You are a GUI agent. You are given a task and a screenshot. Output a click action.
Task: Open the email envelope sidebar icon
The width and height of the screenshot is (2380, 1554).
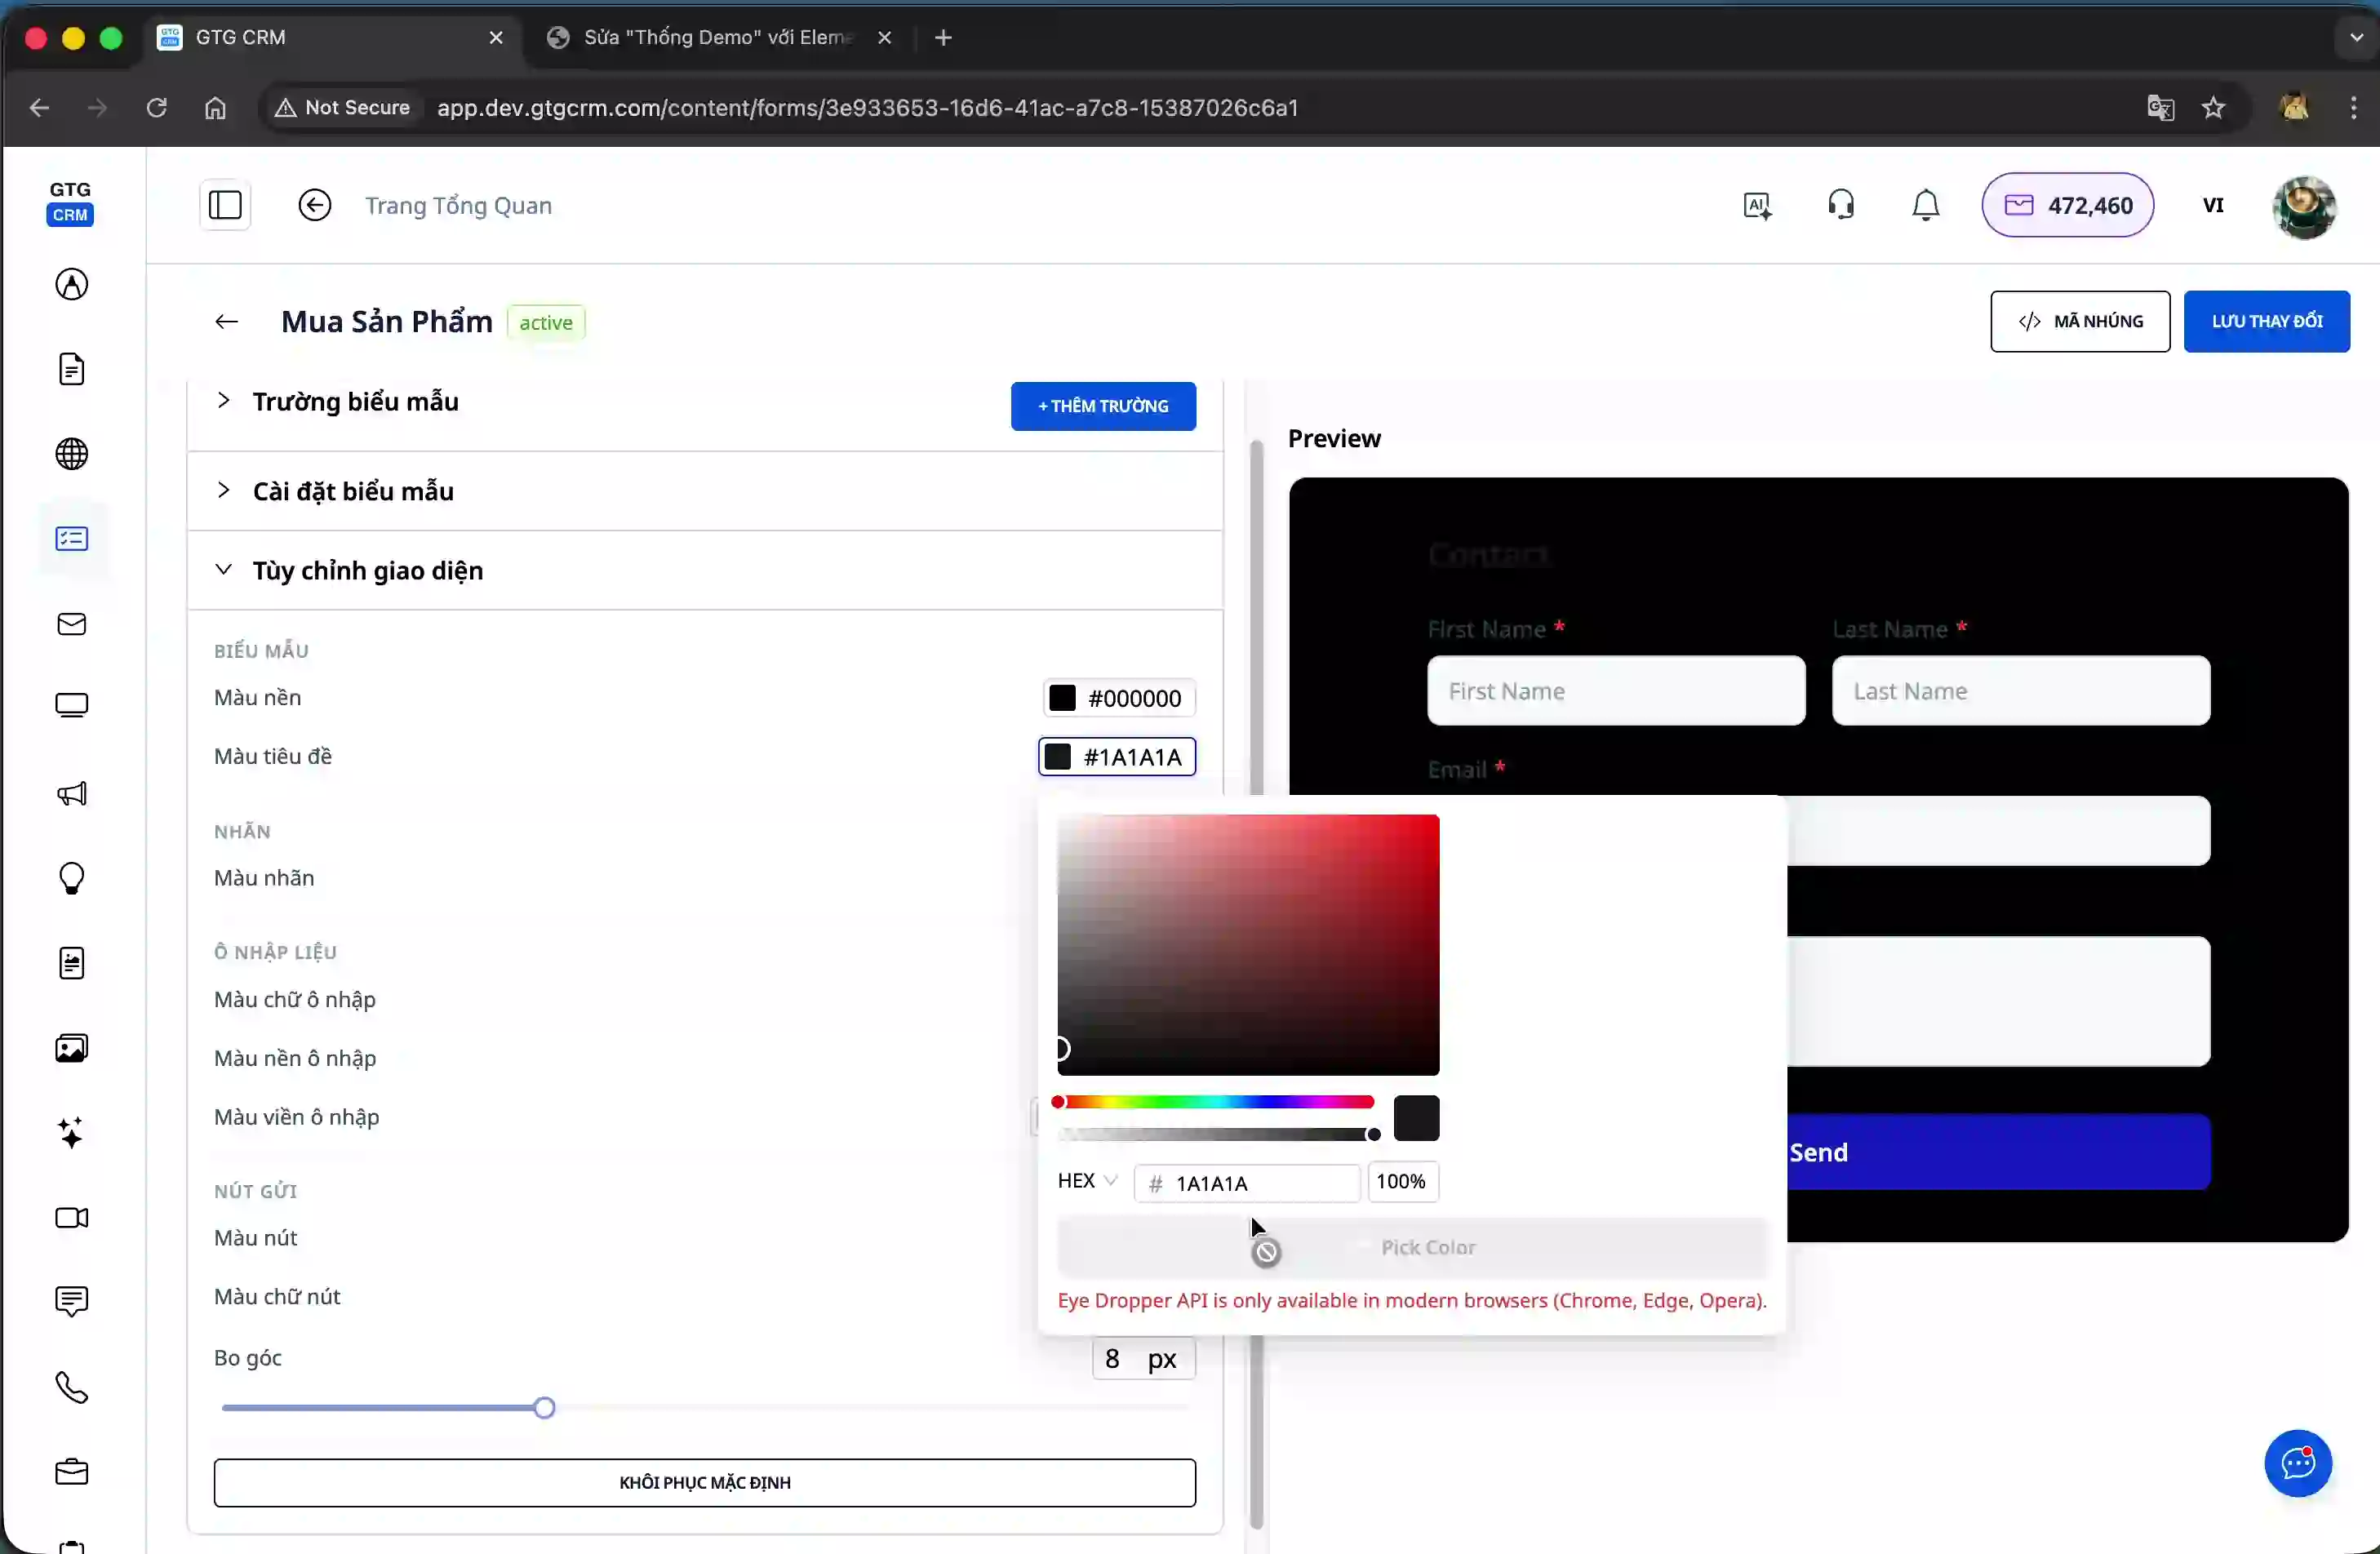point(72,624)
